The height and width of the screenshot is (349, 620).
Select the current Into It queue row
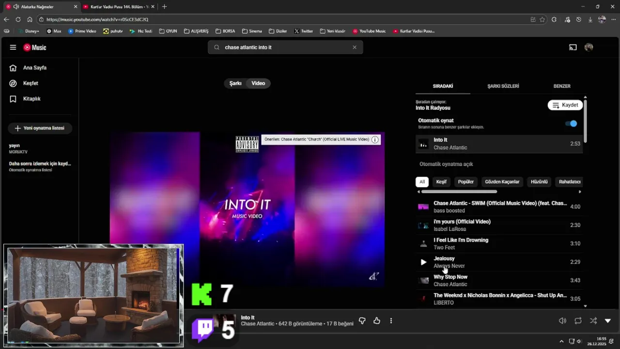click(499, 144)
